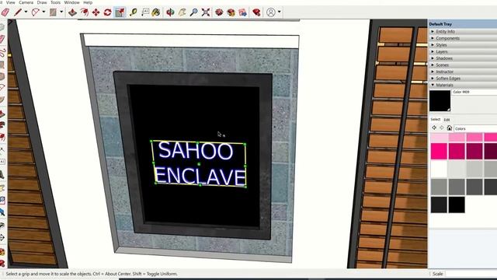
Task: Select the Line pencil tool
Action: [x=18, y=12]
